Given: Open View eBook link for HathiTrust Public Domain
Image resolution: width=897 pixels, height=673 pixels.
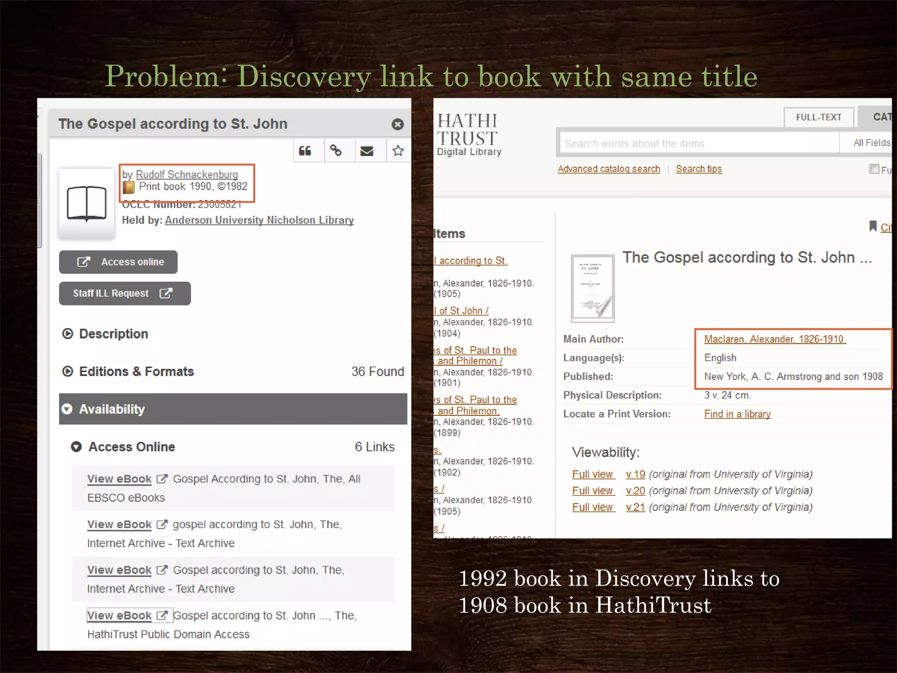Looking at the screenshot, I should point(119,616).
